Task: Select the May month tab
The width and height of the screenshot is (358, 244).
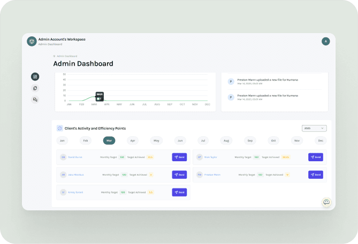Action: (x=156, y=140)
